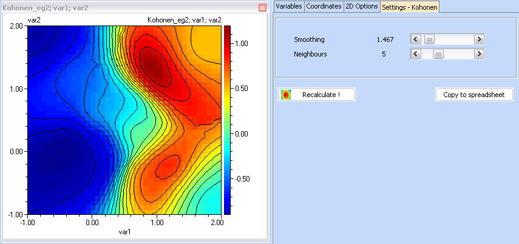Decrease Neighbours using the left arrow
This screenshot has height=244, width=519.
tap(416, 54)
